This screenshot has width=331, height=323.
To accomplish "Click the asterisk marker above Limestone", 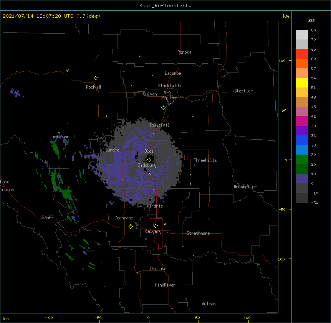I will pyautogui.click(x=59, y=133).
